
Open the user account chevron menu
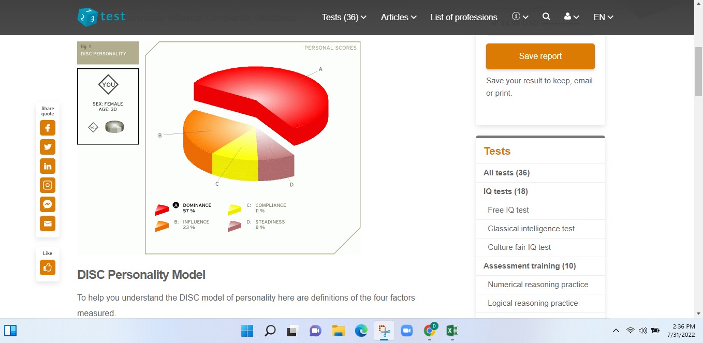click(570, 17)
